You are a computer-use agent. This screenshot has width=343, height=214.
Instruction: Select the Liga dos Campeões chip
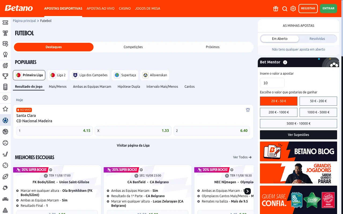click(90, 75)
